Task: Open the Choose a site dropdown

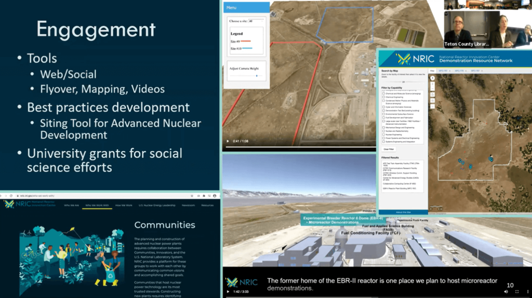Action: click(256, 21)
